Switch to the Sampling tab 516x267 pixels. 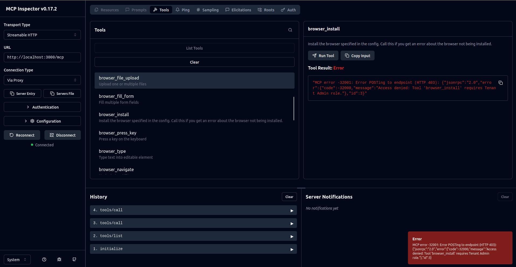(x=207, y=10)
